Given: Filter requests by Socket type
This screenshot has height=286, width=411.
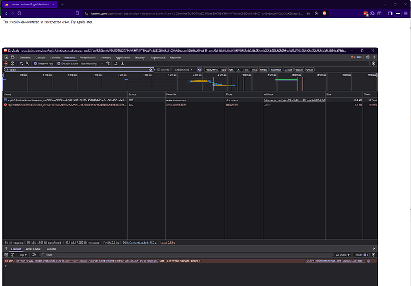Looking at the screenshot, I should 288,70.
